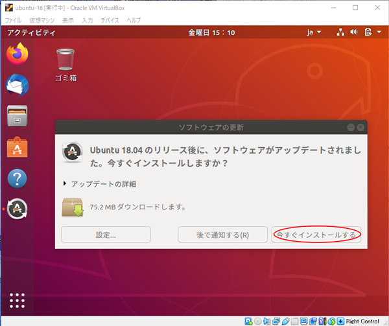The image size is (389, 326).
Task: Click the volume icon in top bar
Action: pos(354,32)
